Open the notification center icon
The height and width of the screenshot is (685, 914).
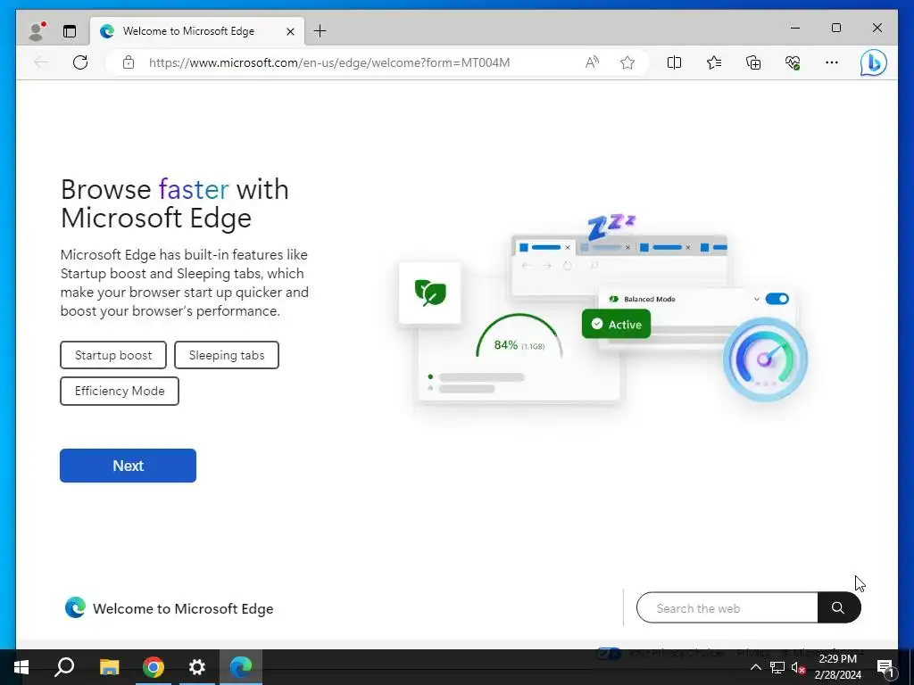(x=885, y=667)
